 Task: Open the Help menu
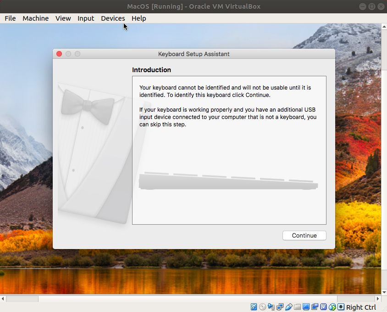click(x=139, y=18)
